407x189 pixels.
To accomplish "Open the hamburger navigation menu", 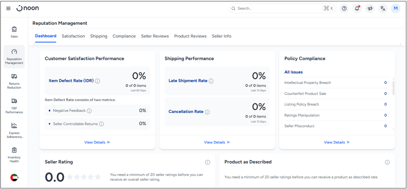I will point(8,9).
